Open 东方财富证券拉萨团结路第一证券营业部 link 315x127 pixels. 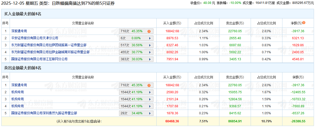pyautogui.click(x=49, y=45)
